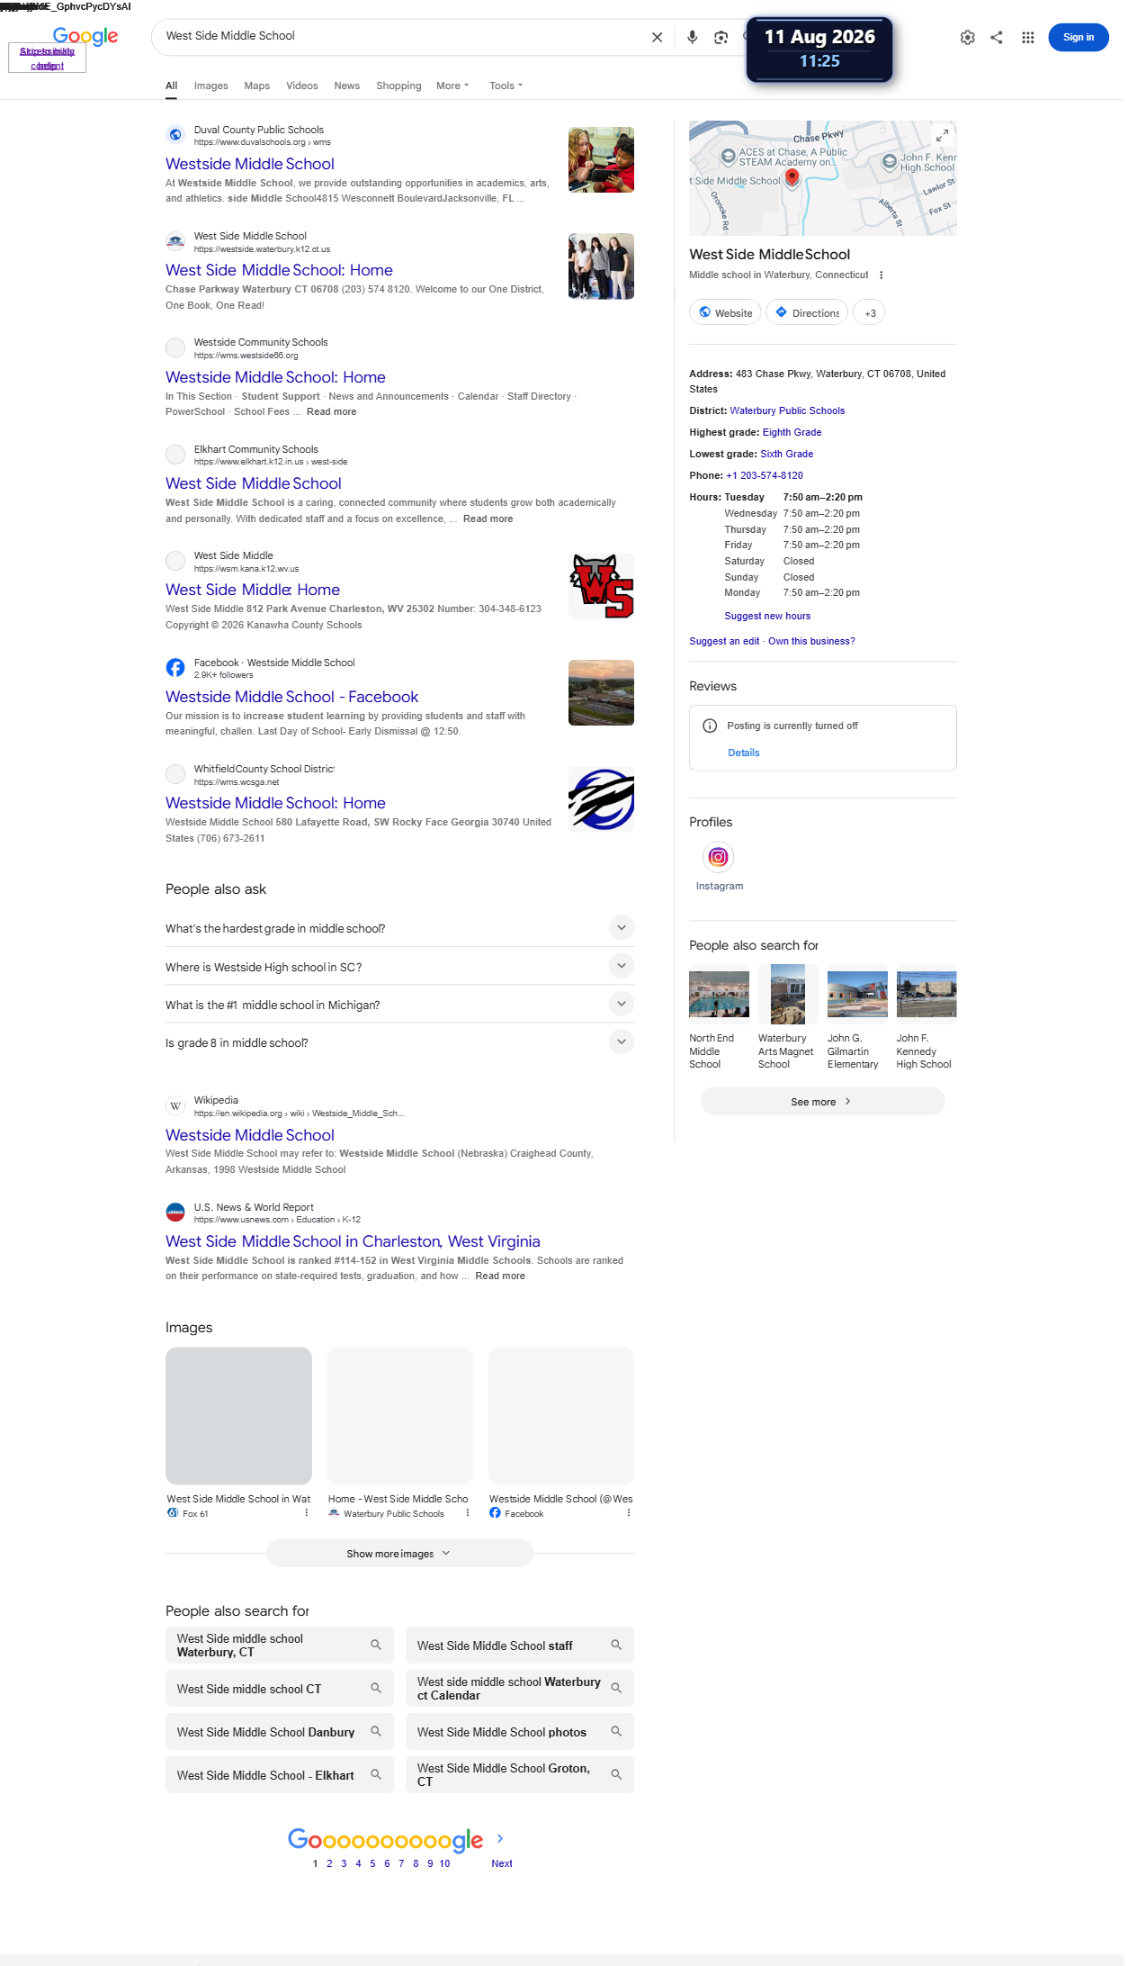Open Google apps grid icon
1137x1966 pixels.
pos(1027,37)
